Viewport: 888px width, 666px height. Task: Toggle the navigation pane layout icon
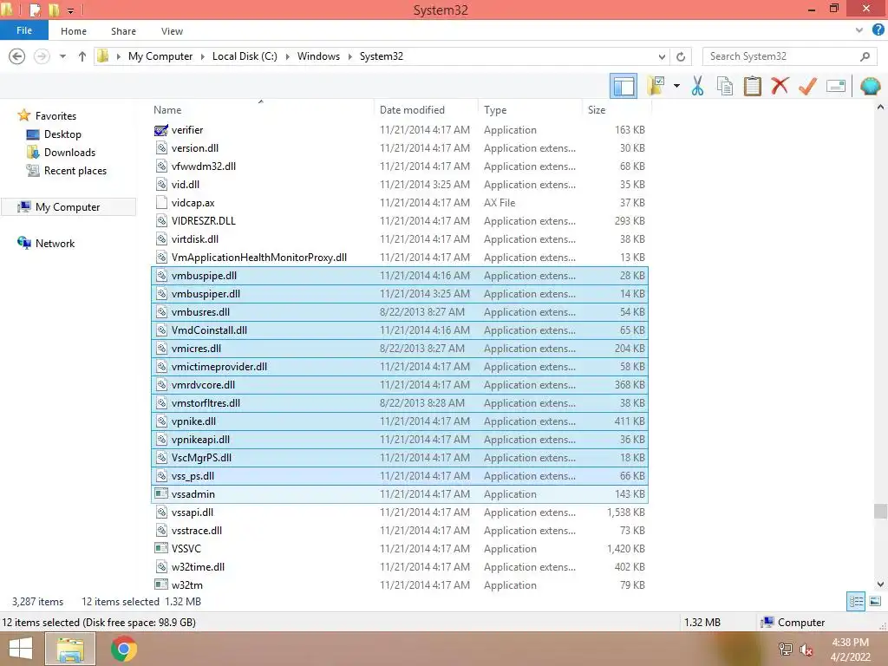tap(624, 86)
